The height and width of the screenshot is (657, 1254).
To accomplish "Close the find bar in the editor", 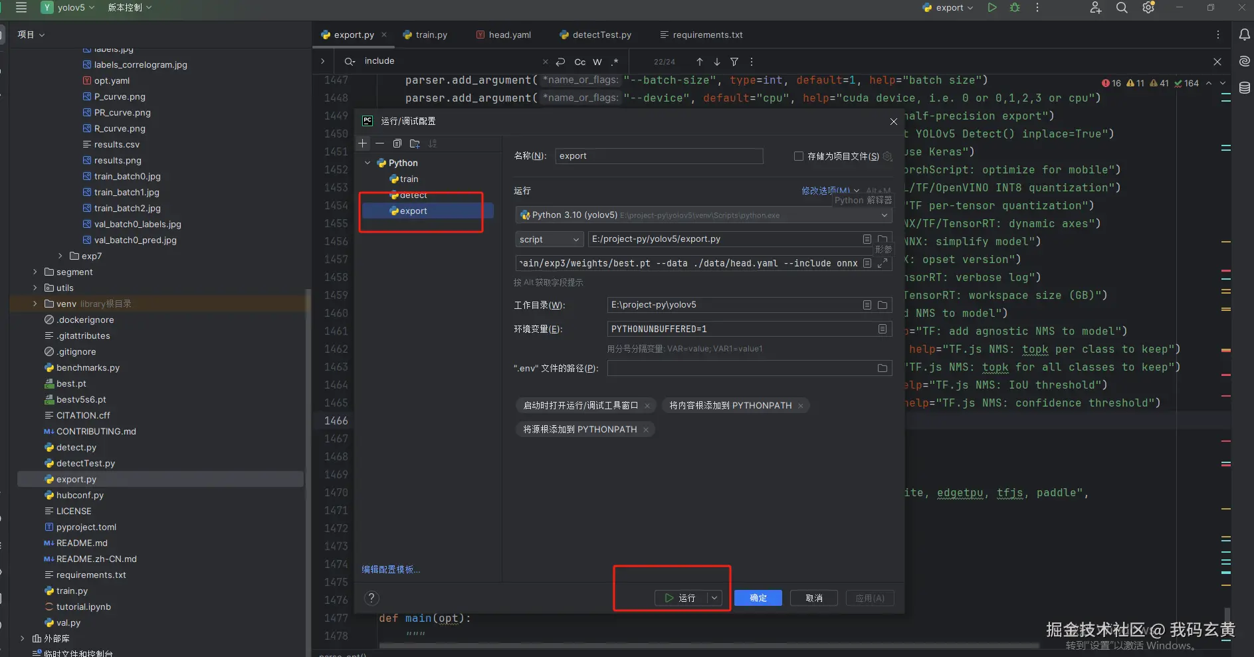I will tap(1217, 62).
